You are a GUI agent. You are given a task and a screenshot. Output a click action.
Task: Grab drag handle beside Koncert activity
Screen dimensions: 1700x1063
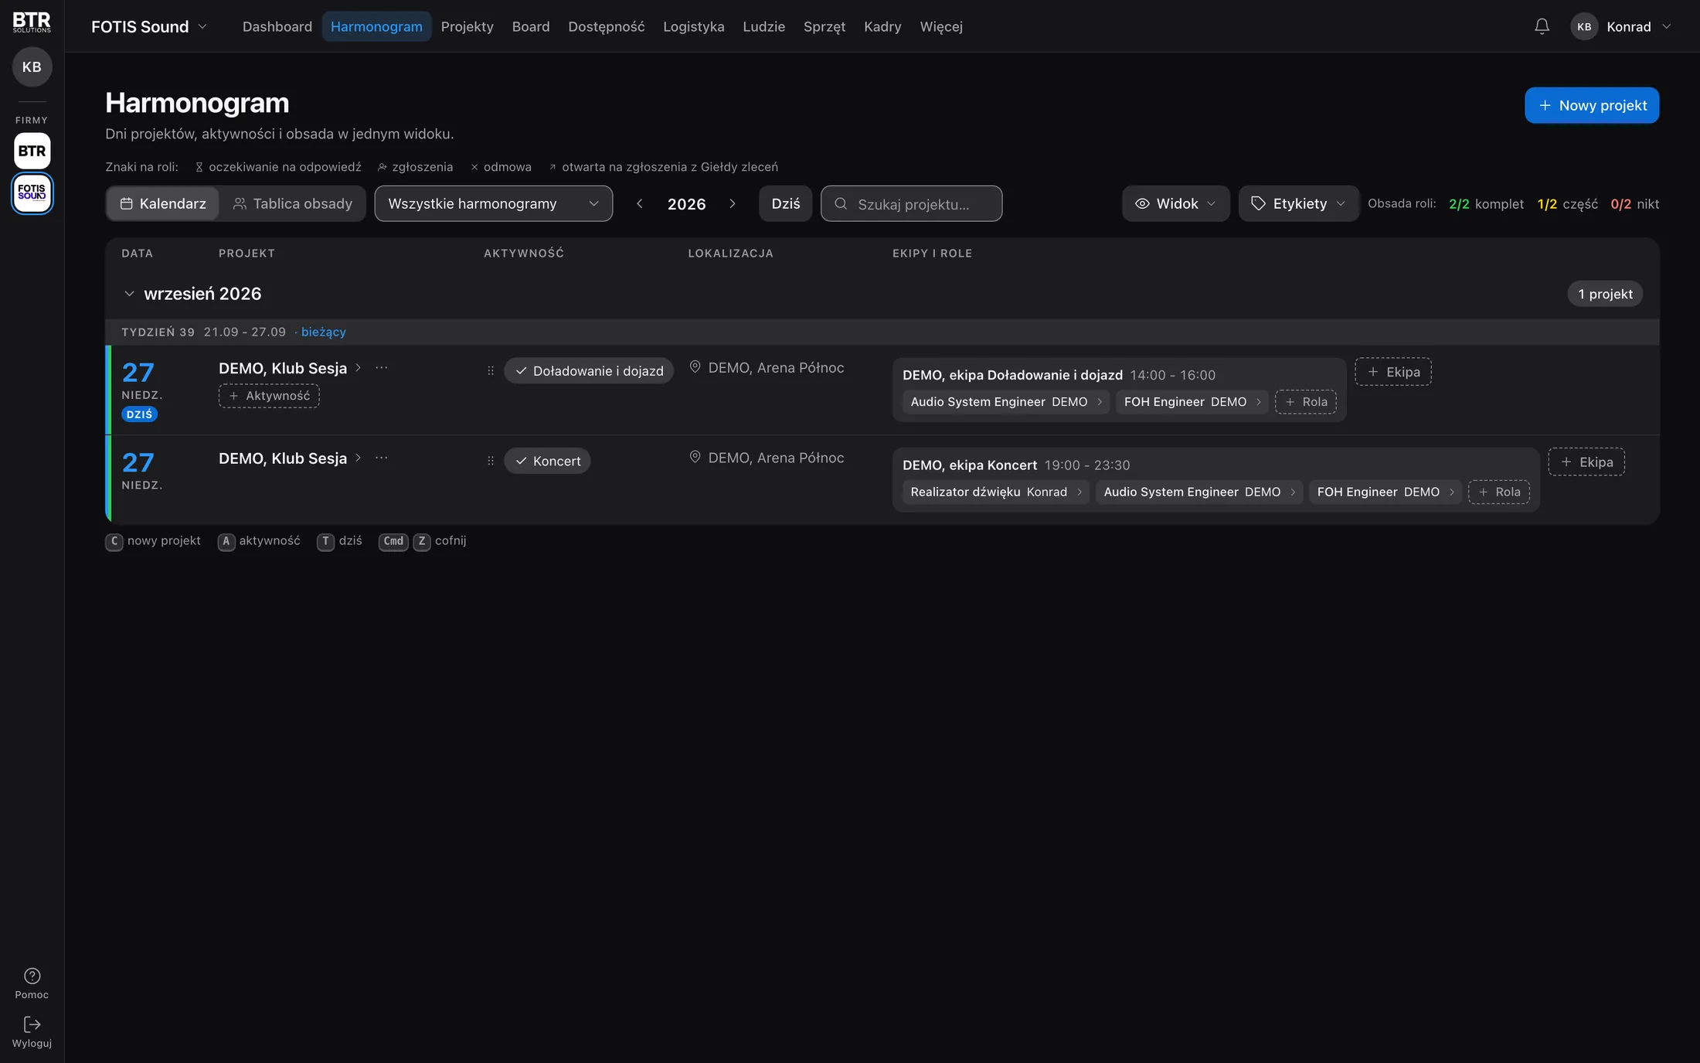[491, 461]
